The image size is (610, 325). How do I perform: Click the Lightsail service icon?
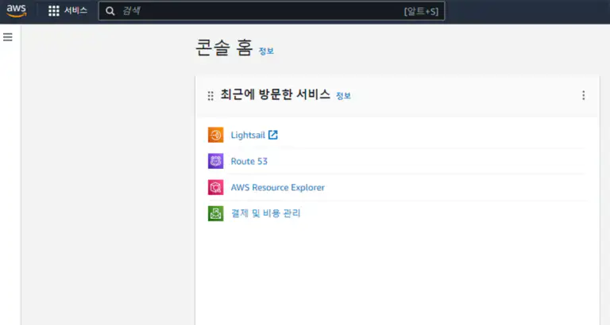[x=215, y=135]
